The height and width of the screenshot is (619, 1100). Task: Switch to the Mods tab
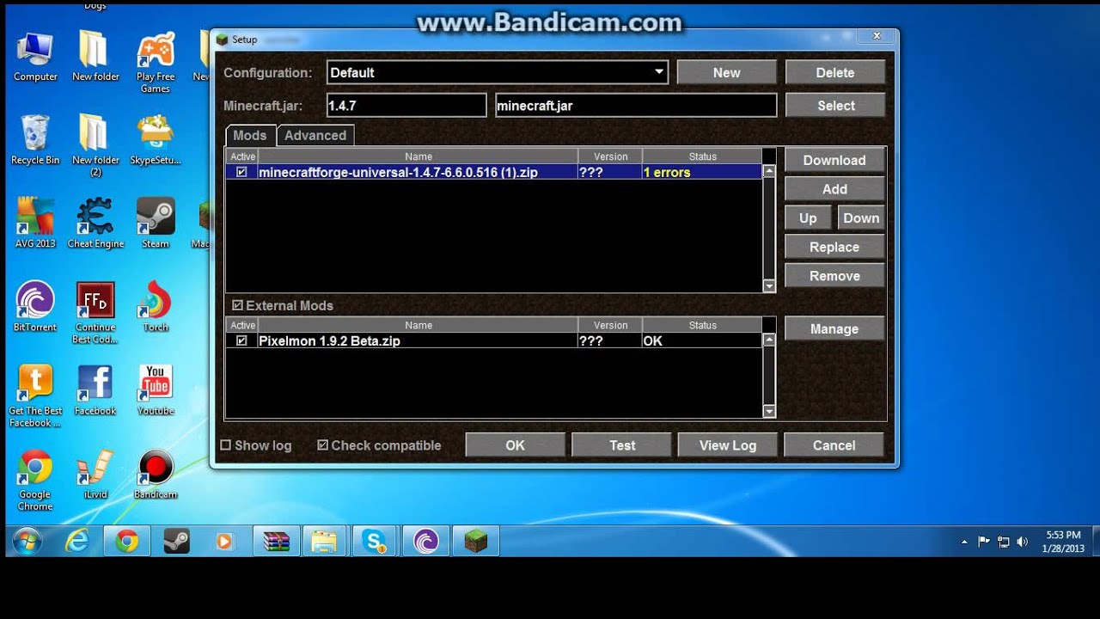coord(250,135)
